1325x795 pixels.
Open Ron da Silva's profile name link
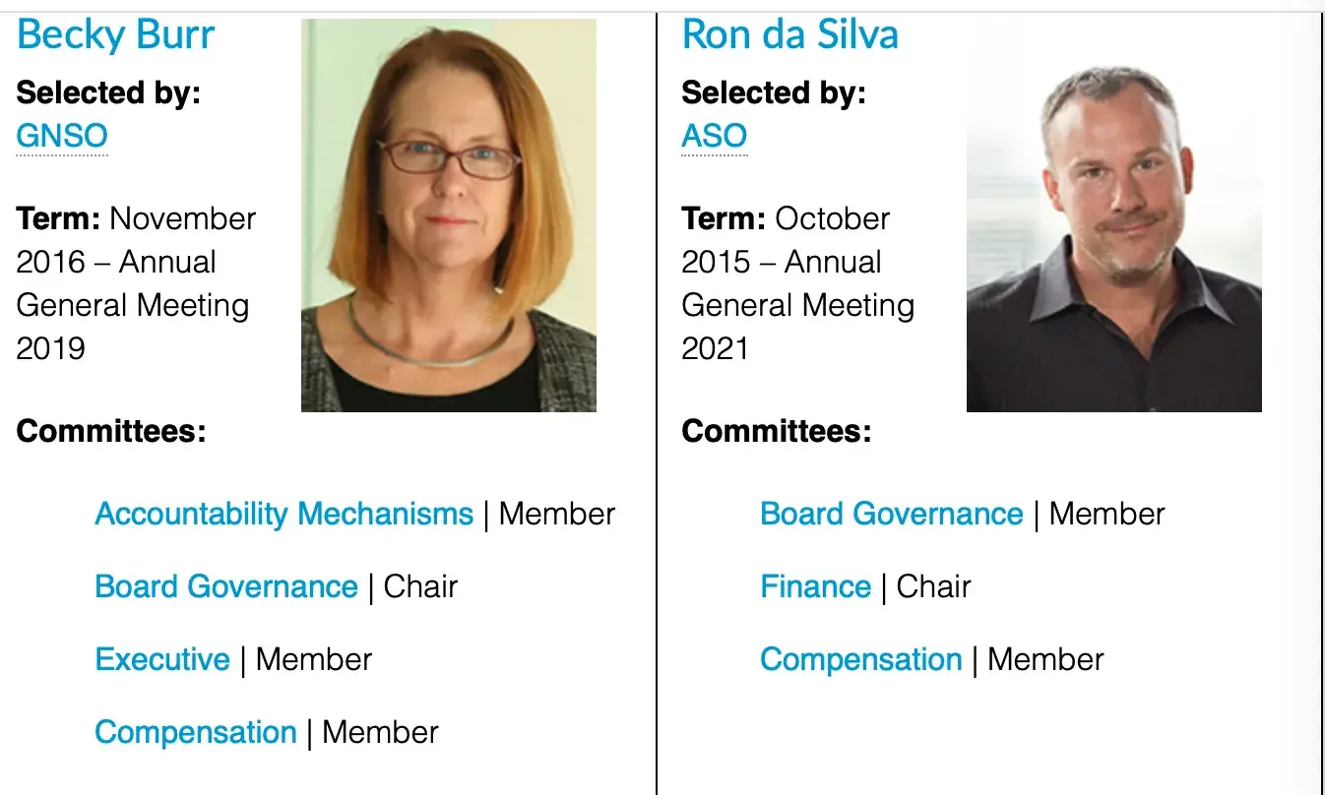pyautogui.click(x=789, y=35)
